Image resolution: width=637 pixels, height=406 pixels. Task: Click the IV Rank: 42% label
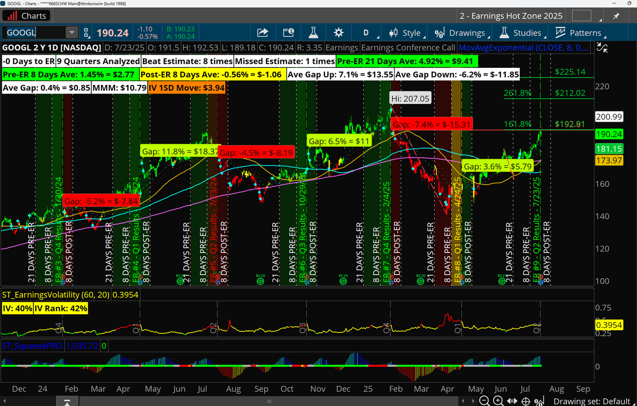point(61,307)
